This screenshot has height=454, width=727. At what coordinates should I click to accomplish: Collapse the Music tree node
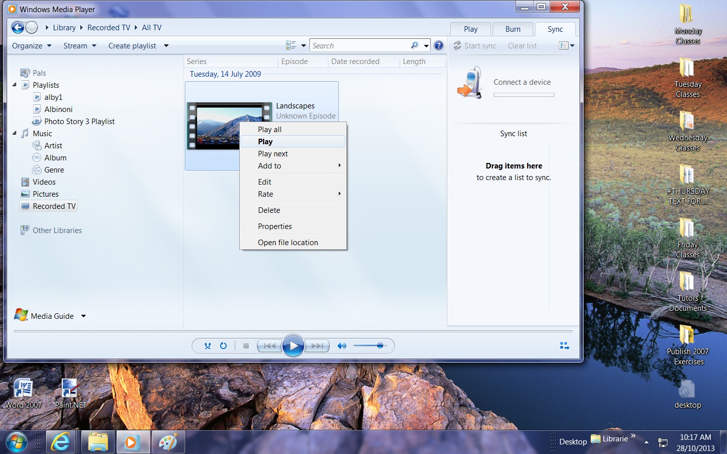point(15,133)
